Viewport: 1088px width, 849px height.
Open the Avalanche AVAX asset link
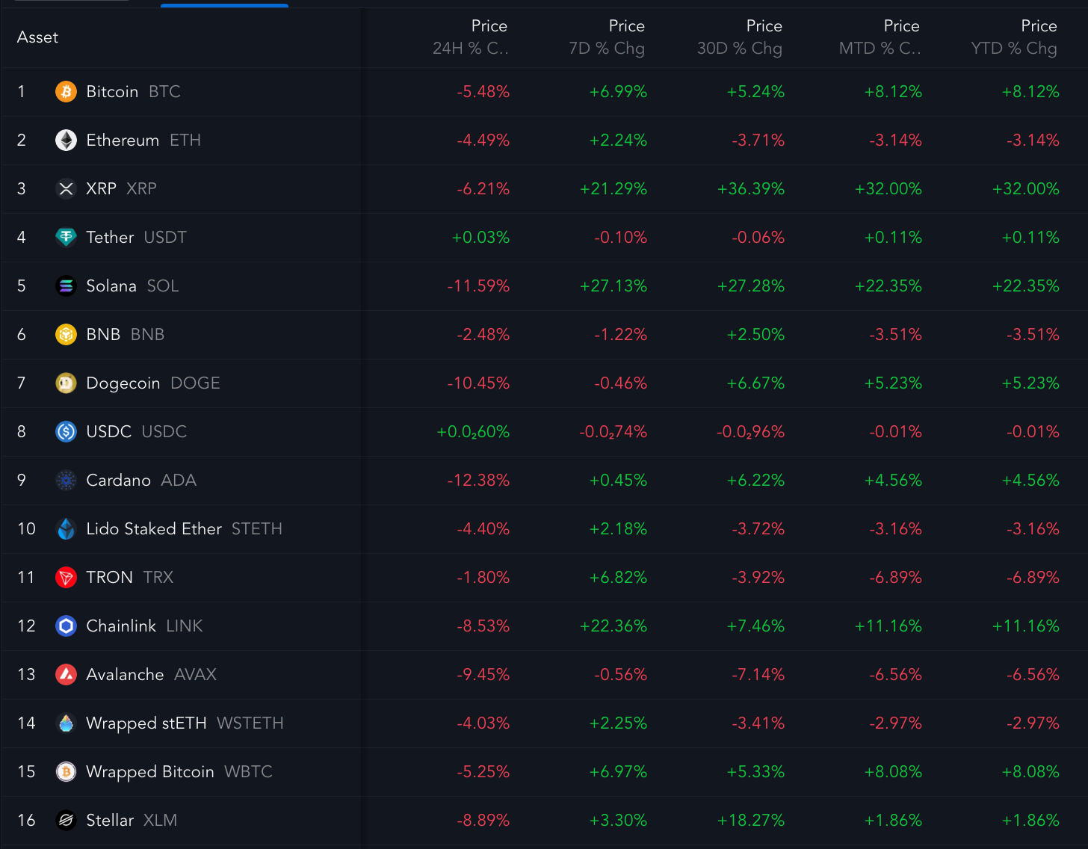(152, 675)
